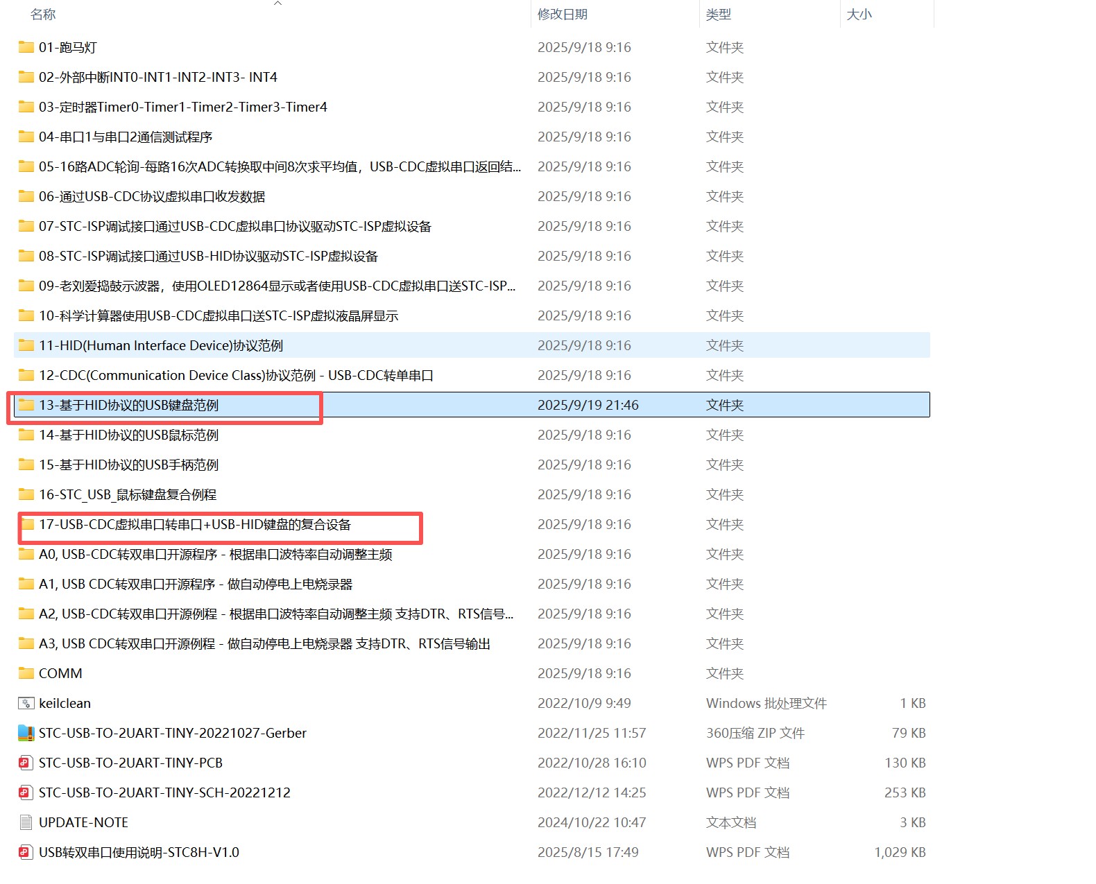This screenshot has width=1096, height=884.
Task: Click the folder icon of 10-科学计算器
Action: (x=26, y=315)
